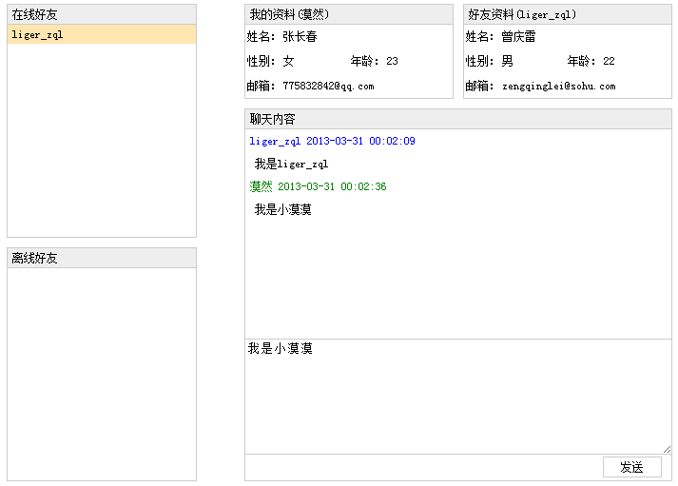The width and height of the screenshot is (678, 486).
Task: Click the textarea resize handle corner
Action: tap(668, 450)
